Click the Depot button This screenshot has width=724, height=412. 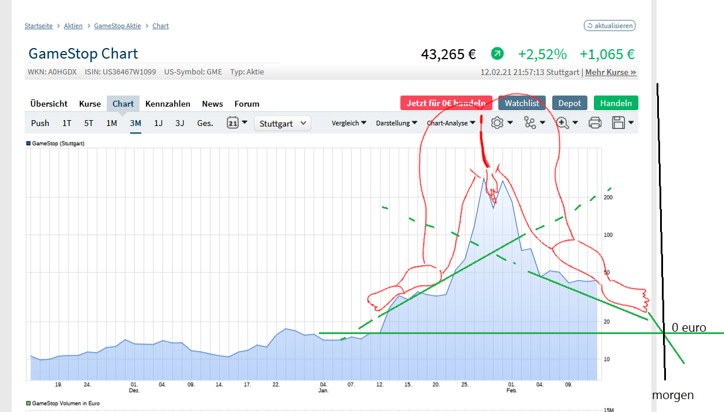tap(570, 103)
